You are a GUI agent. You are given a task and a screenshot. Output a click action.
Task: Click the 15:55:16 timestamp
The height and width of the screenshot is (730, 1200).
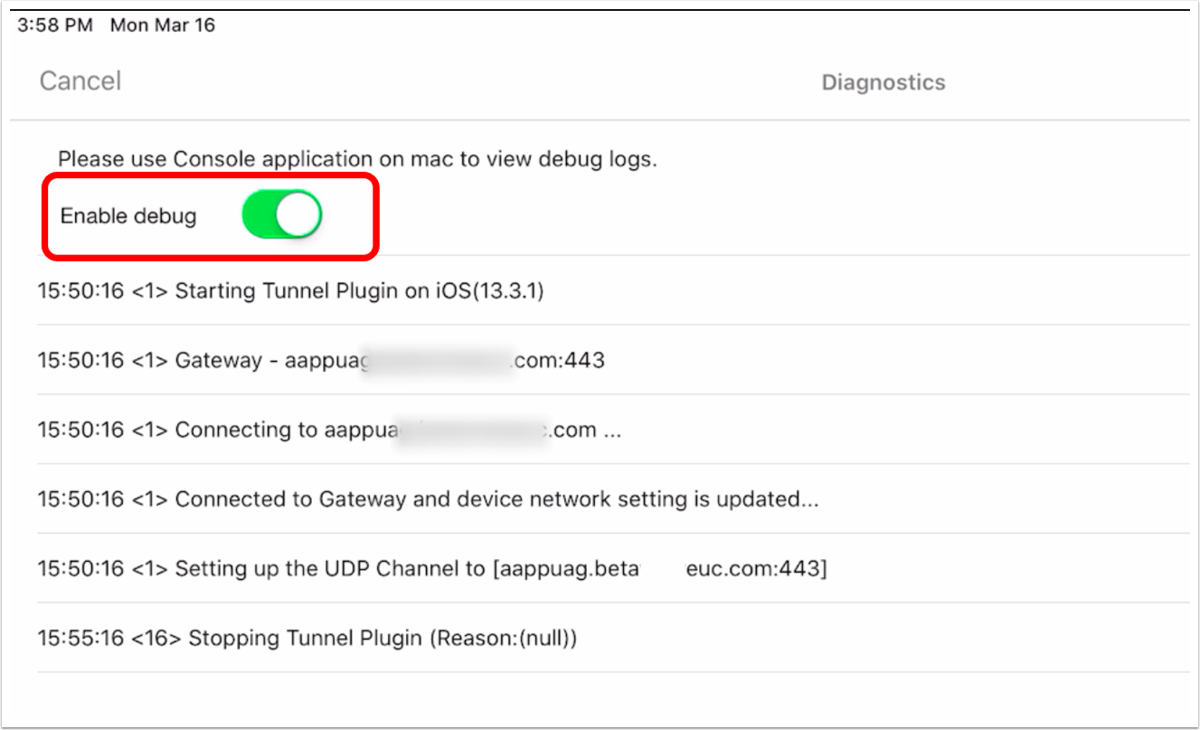80,639
